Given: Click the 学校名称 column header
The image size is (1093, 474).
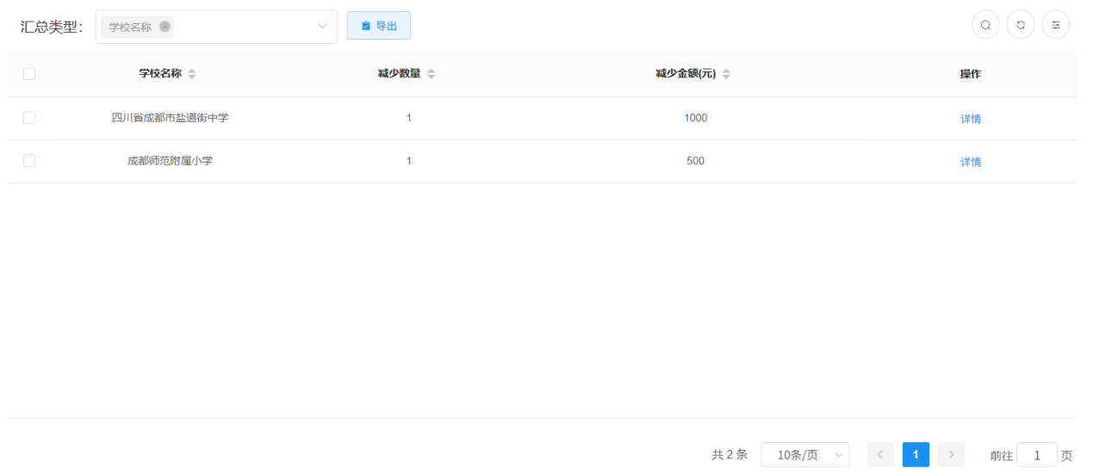Looking at the screenshot, I should 160,74.
